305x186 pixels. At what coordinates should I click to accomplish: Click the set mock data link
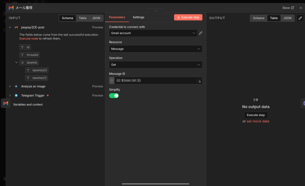point(258,121)
